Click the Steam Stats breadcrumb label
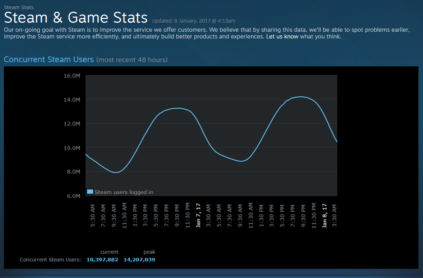 tap(18, 7)
